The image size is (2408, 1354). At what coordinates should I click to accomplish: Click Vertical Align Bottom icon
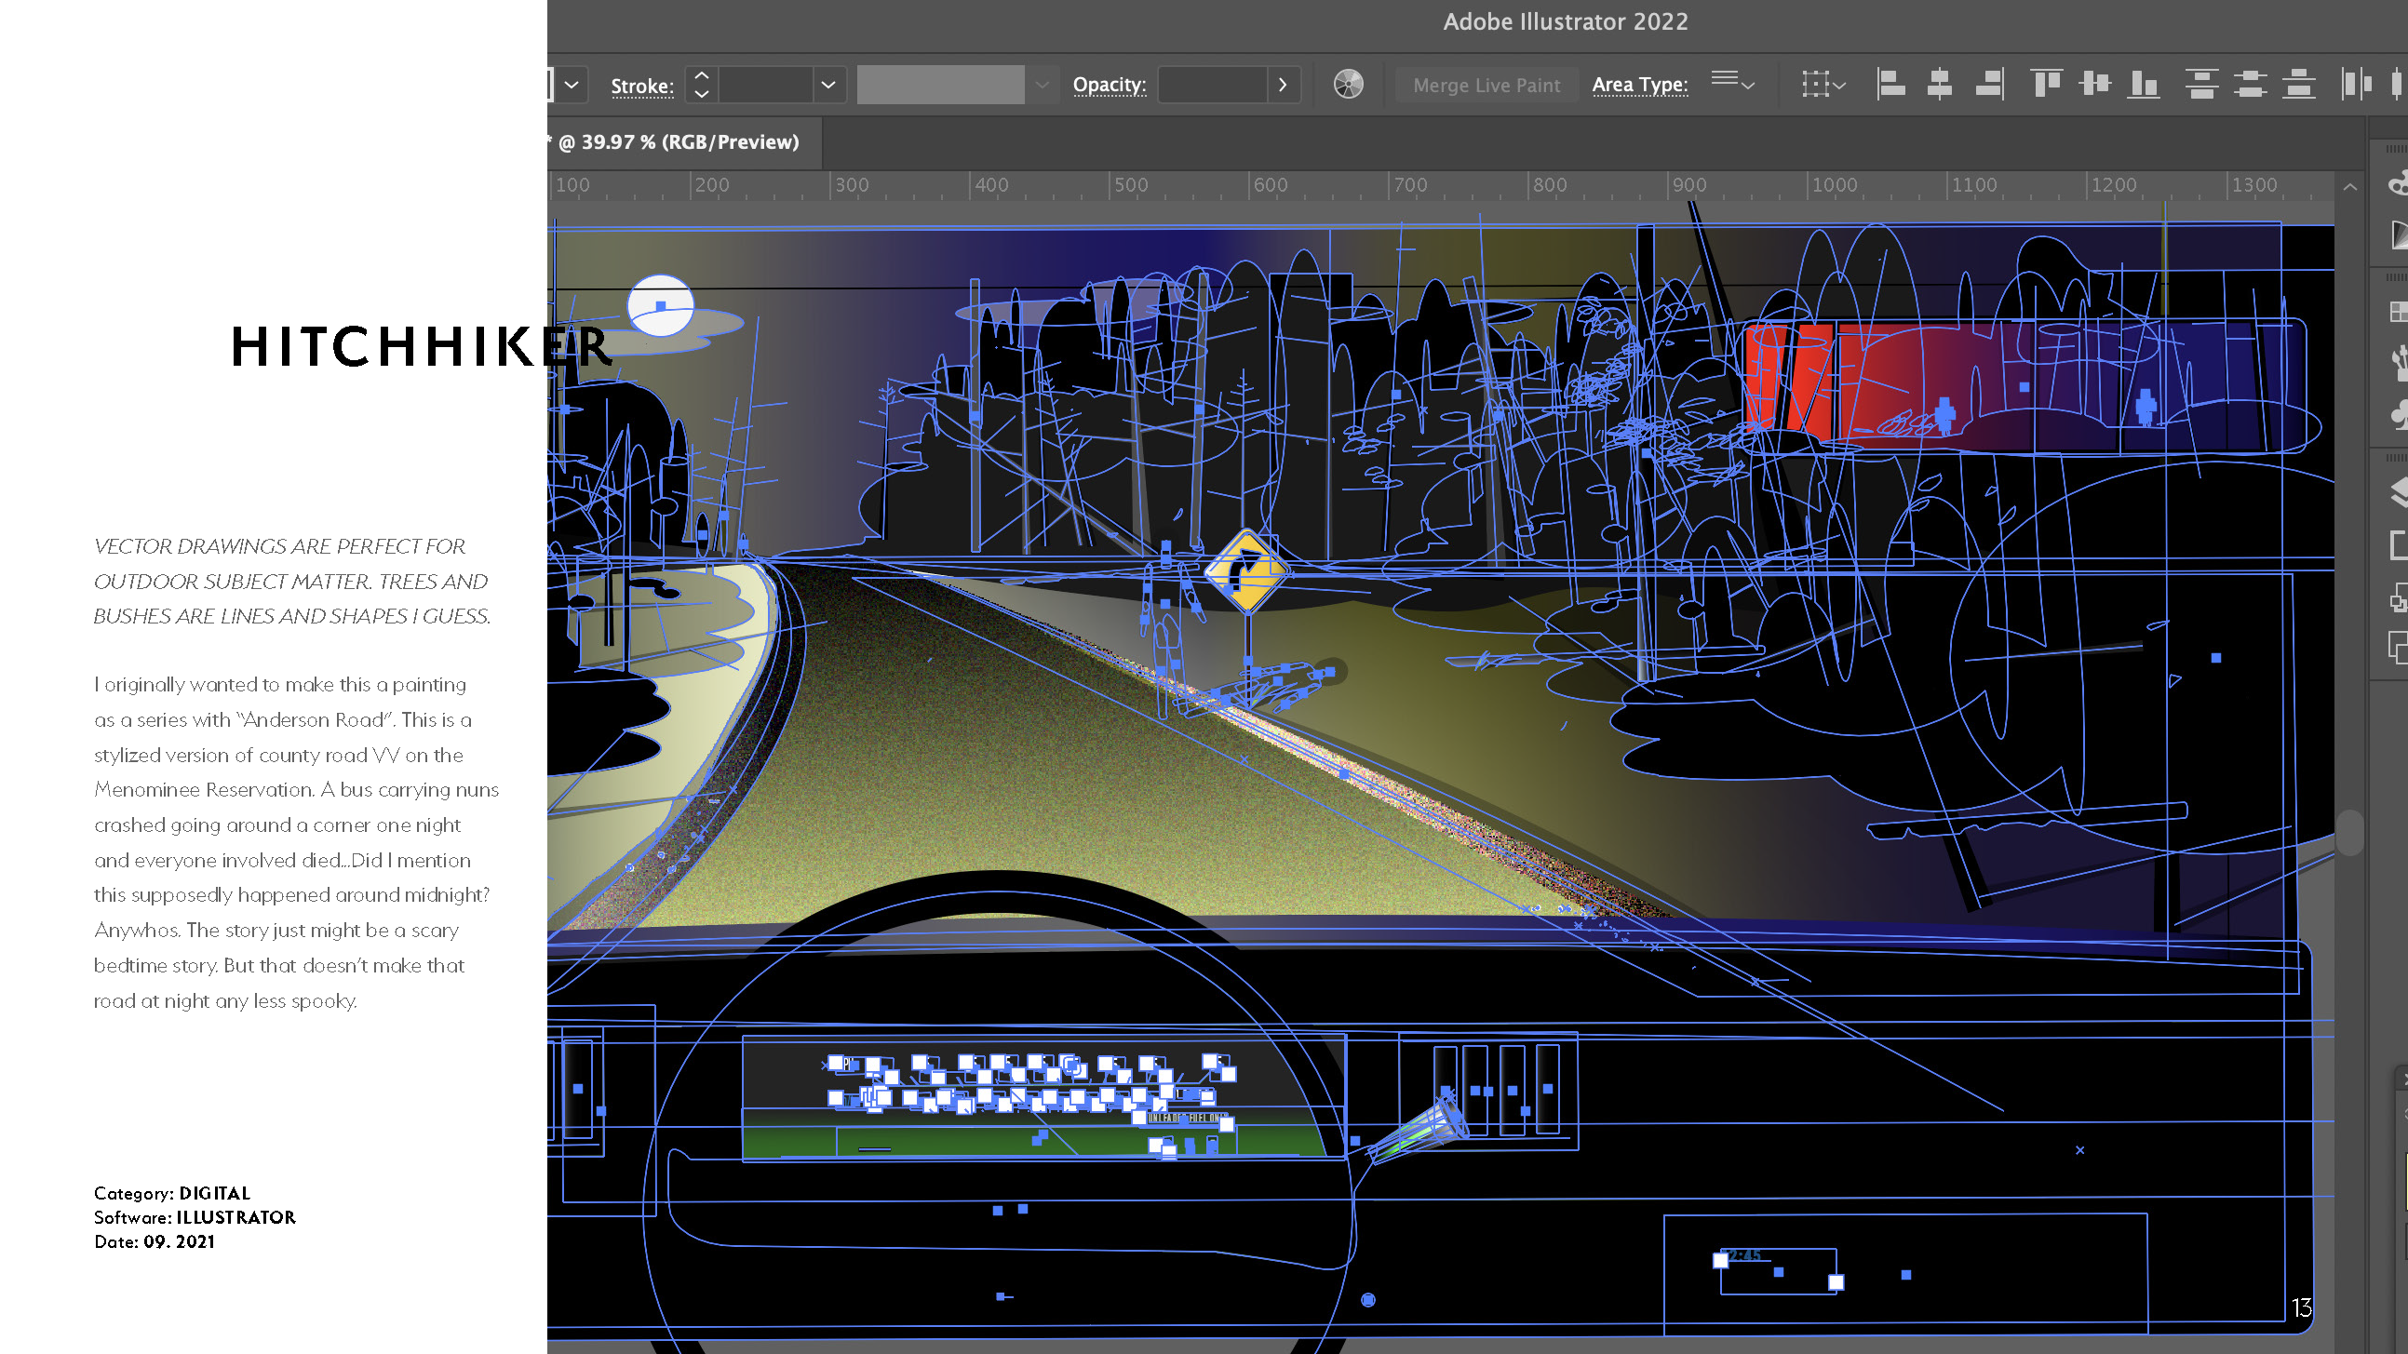pos(2143,84)
